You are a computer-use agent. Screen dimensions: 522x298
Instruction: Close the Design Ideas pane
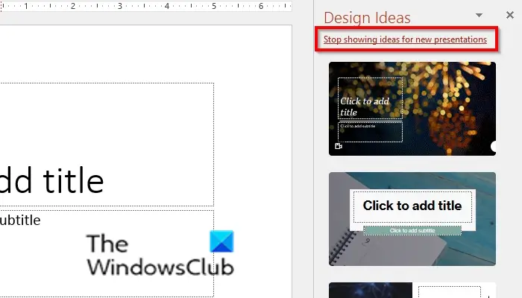(x=509, y=15)
